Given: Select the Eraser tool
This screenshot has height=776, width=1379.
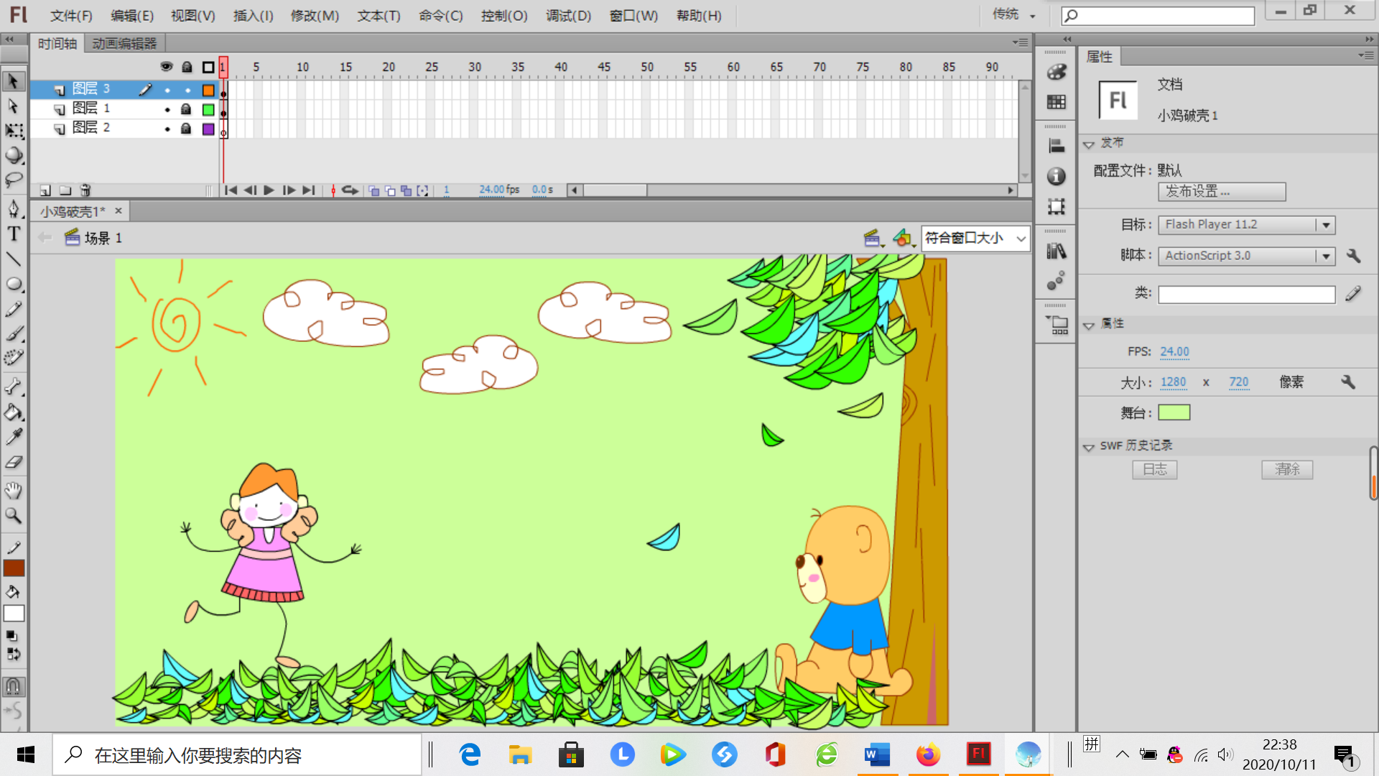Looking at the screenshot, I should click(13, 462).
